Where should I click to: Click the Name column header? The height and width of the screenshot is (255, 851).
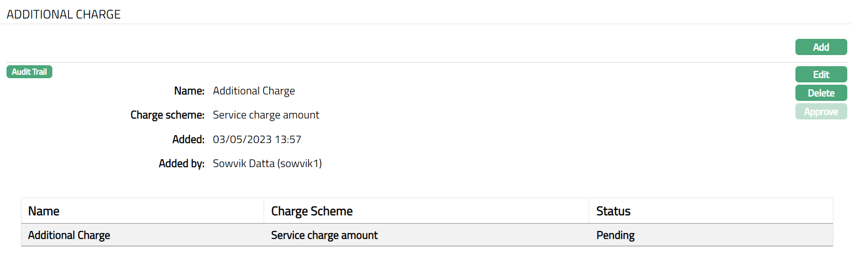44,211
